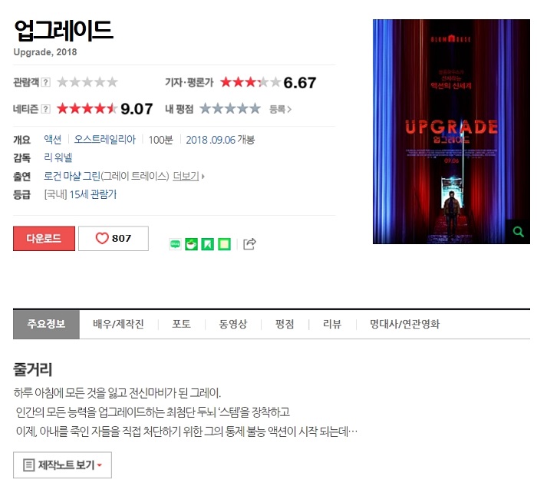Screen dimensions: 537x499
Task: Go to the 동영상 tab
Action: click(233, 324)
